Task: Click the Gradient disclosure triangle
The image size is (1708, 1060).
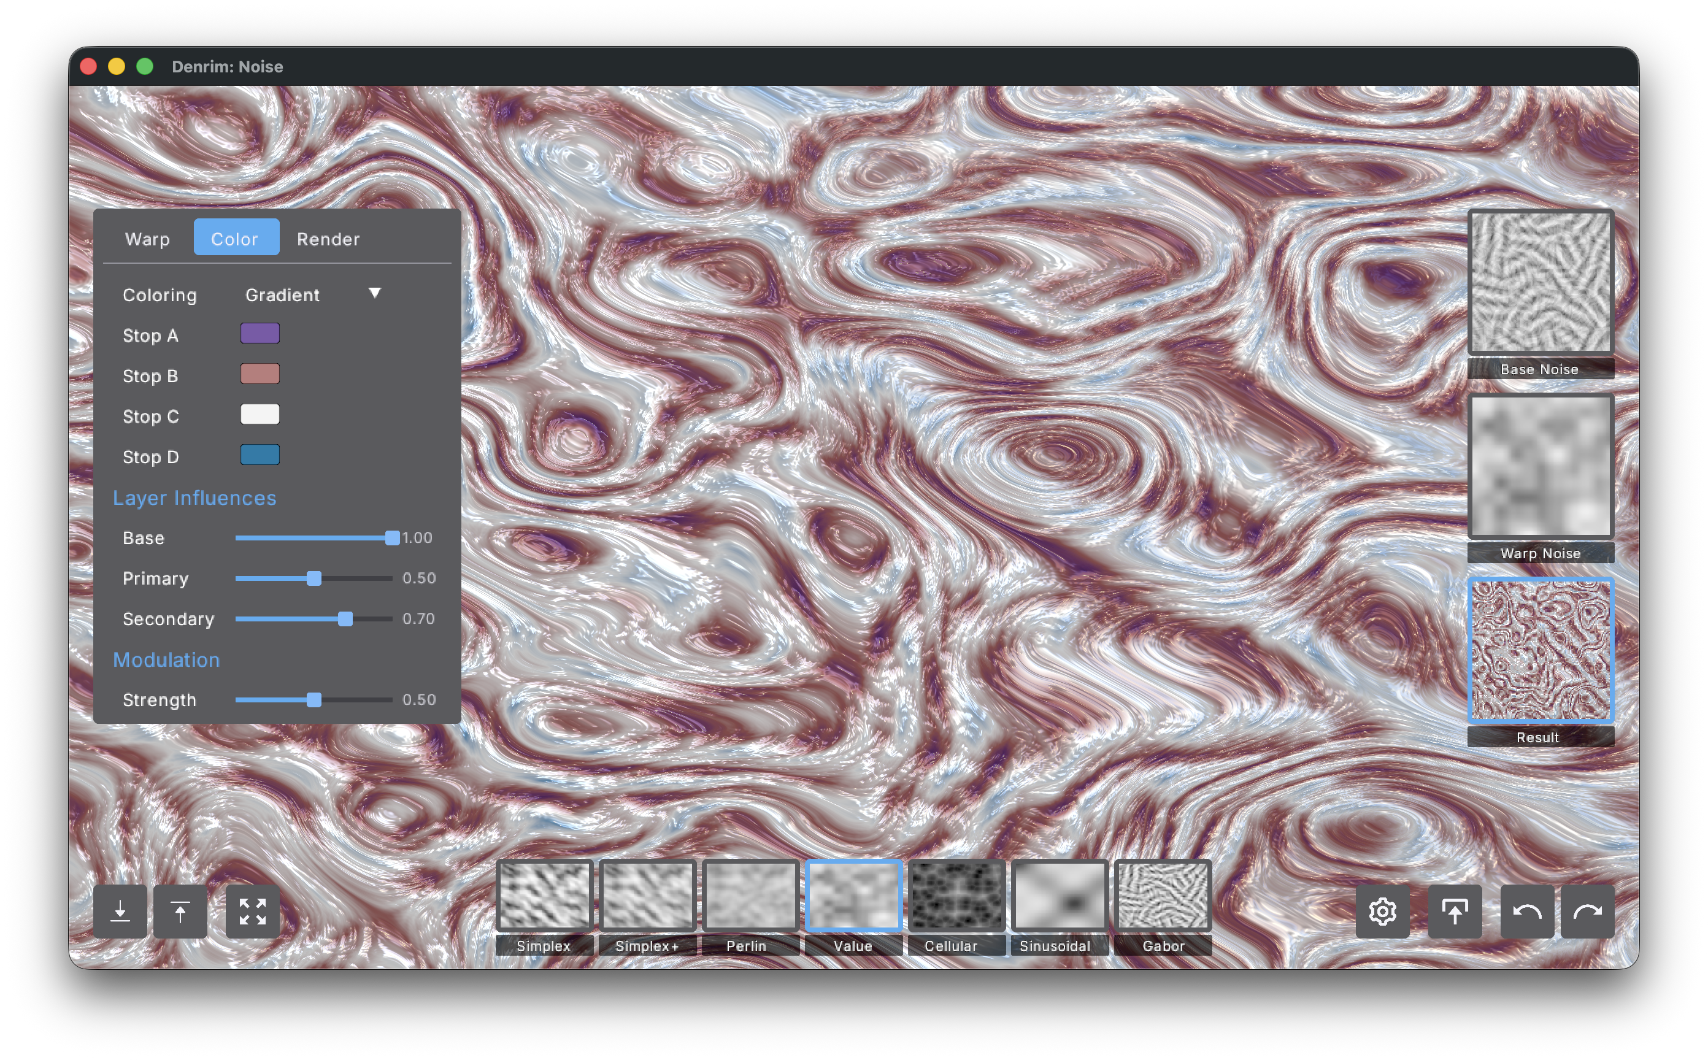Action: point(375,294)
